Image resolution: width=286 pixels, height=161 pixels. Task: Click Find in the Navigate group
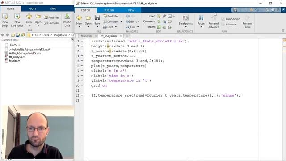131,27
